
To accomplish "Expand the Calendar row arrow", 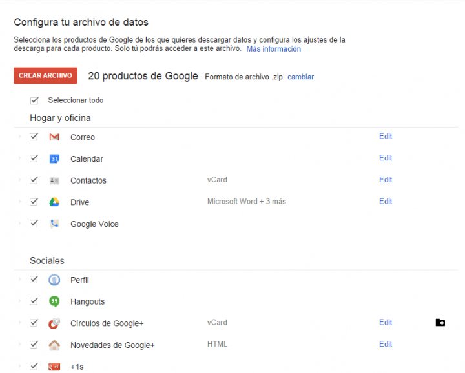I will click(20, 158).
